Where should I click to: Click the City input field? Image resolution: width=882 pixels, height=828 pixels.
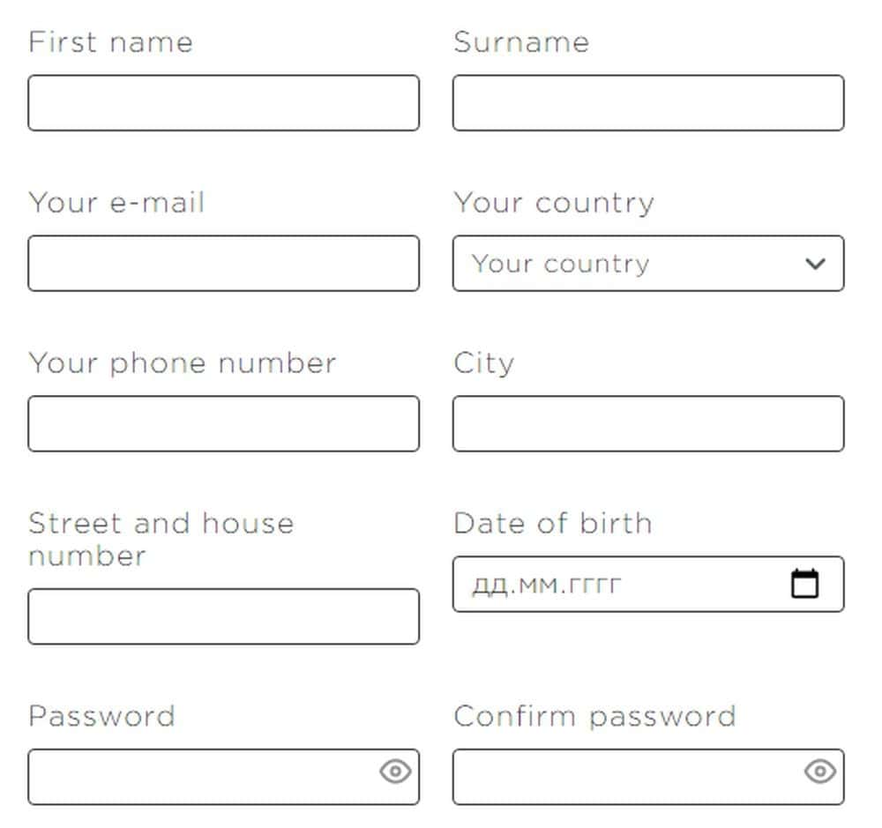tap(648, 424)
